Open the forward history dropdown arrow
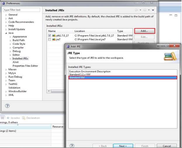The image size is (182, 148). 149,10
